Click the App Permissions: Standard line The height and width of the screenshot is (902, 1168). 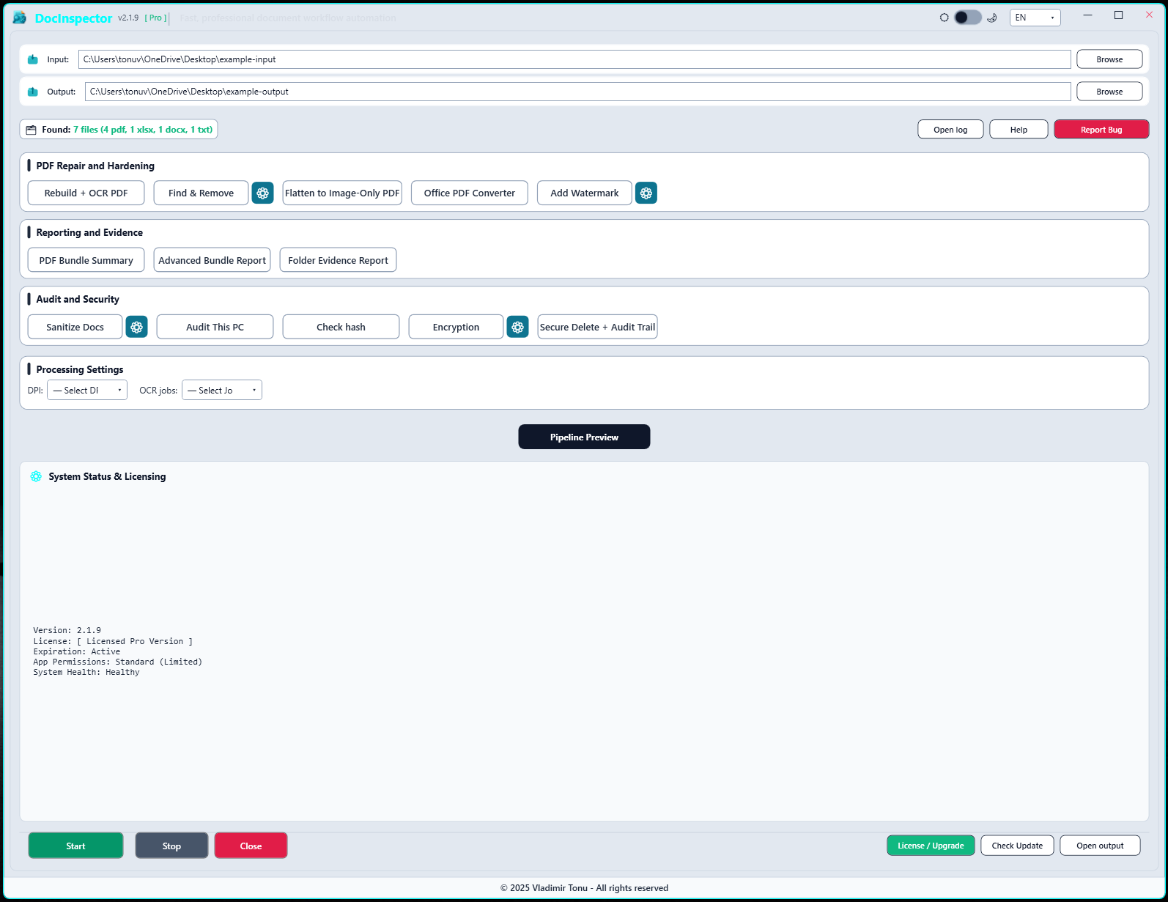click(117, 662)
